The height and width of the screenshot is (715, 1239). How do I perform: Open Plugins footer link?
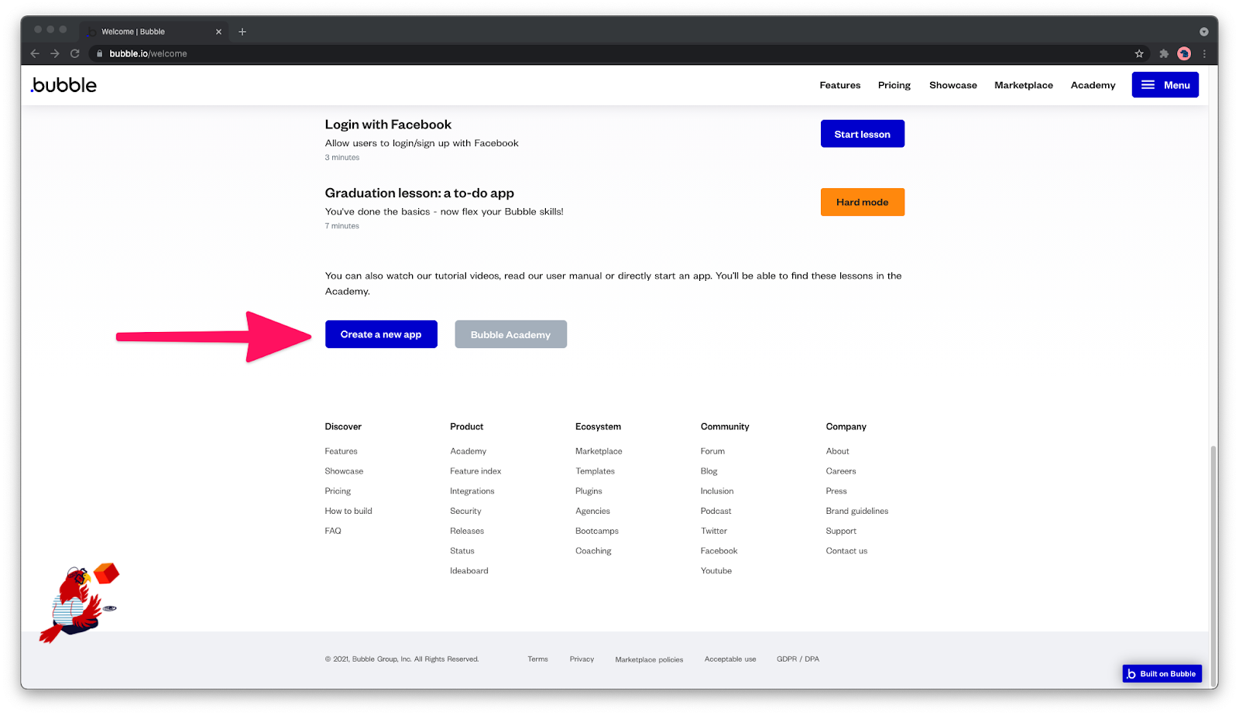pyautogui.click(x=589, y=491)
